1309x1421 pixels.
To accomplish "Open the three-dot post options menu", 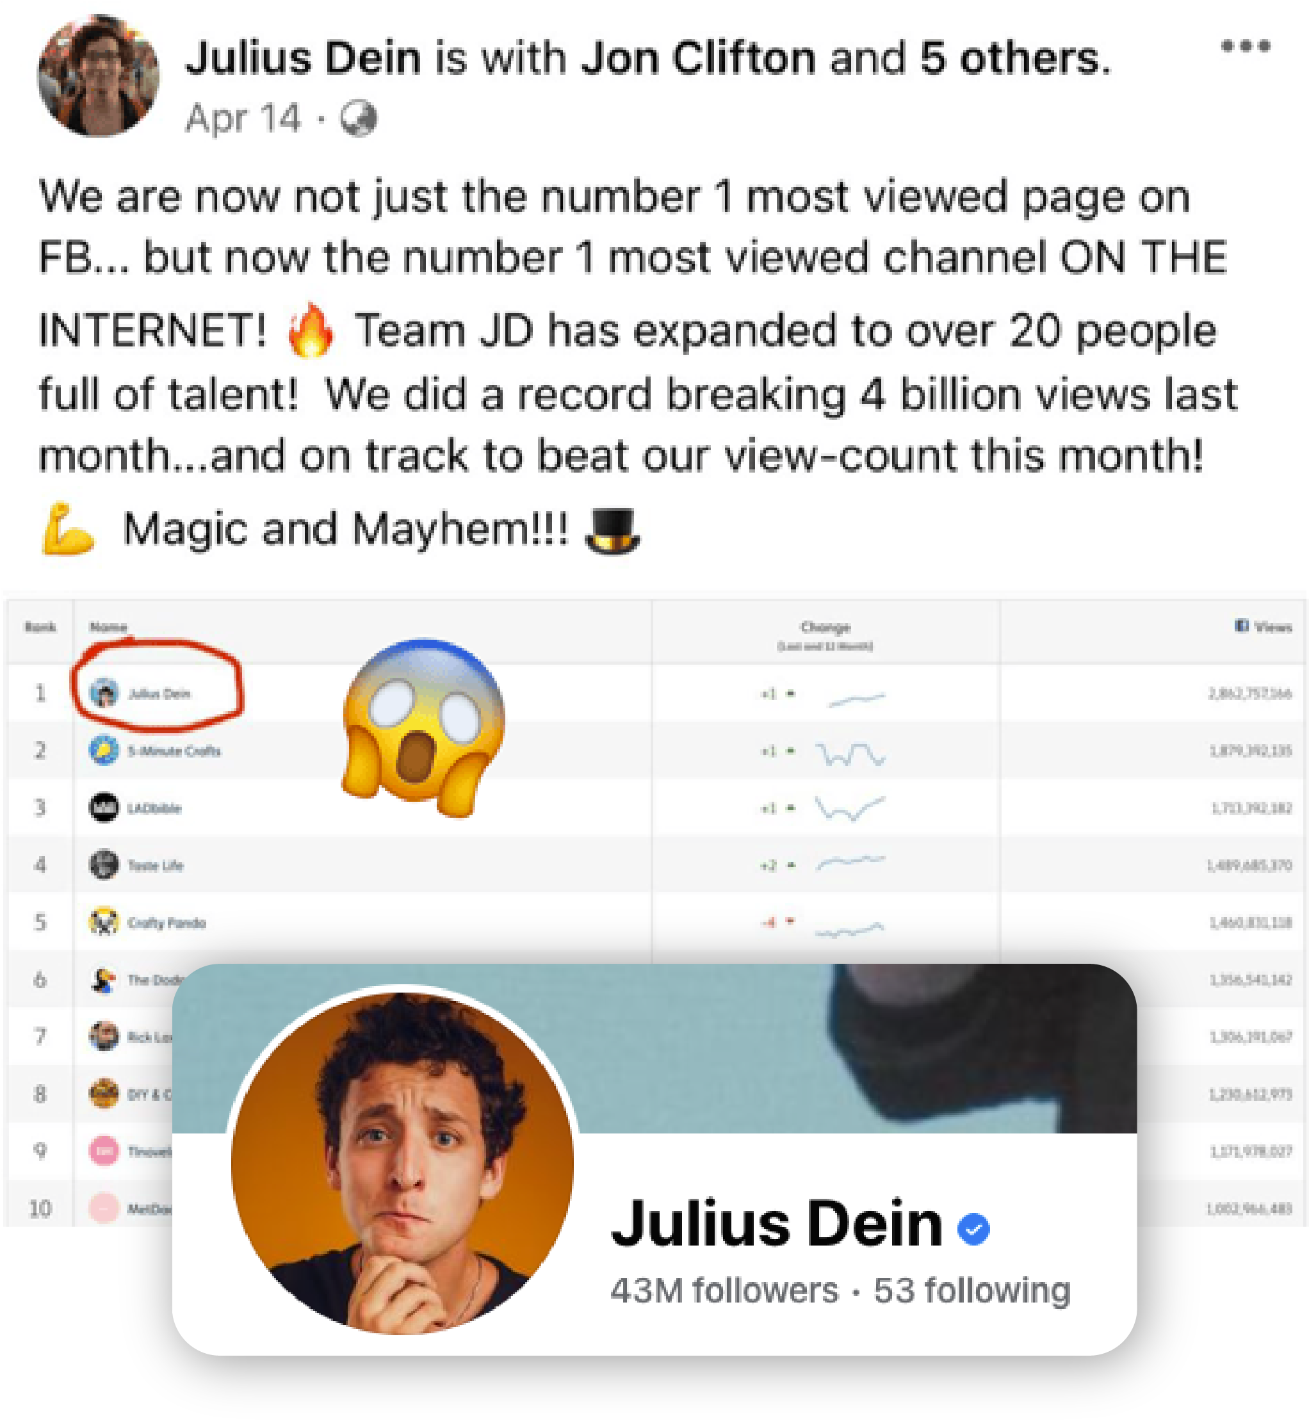I will [x=1245, y=46].
